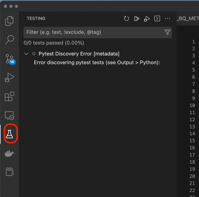Open the Testing panel more actions menu
Image resolution: width=199 pixels, height=197 pixels.
click(168, 19)
